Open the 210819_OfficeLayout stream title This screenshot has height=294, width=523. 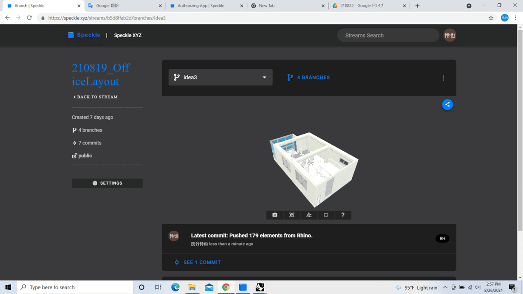101,74
